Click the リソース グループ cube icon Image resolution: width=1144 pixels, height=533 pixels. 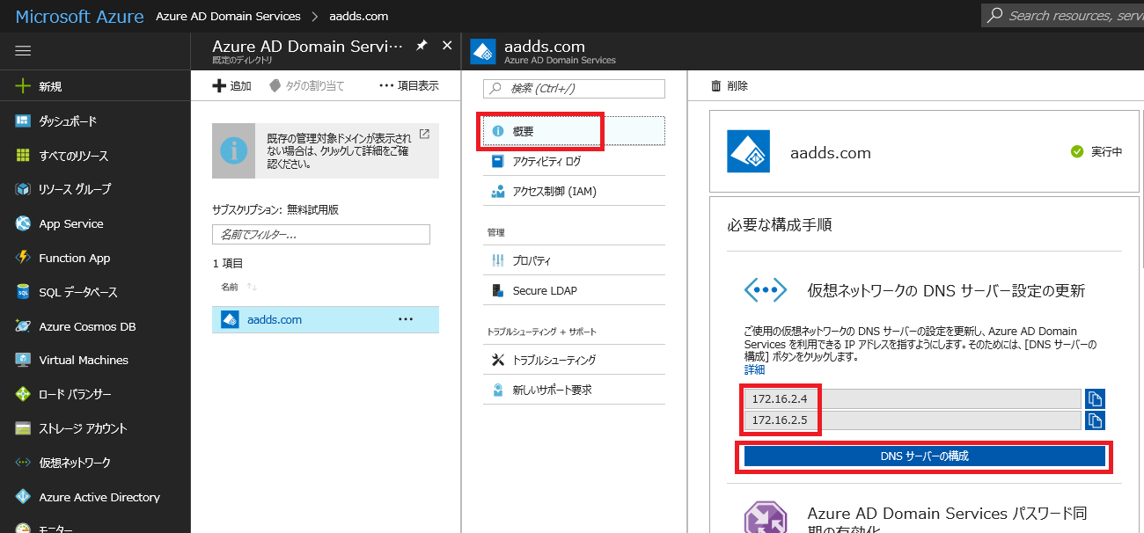point(23,189)
